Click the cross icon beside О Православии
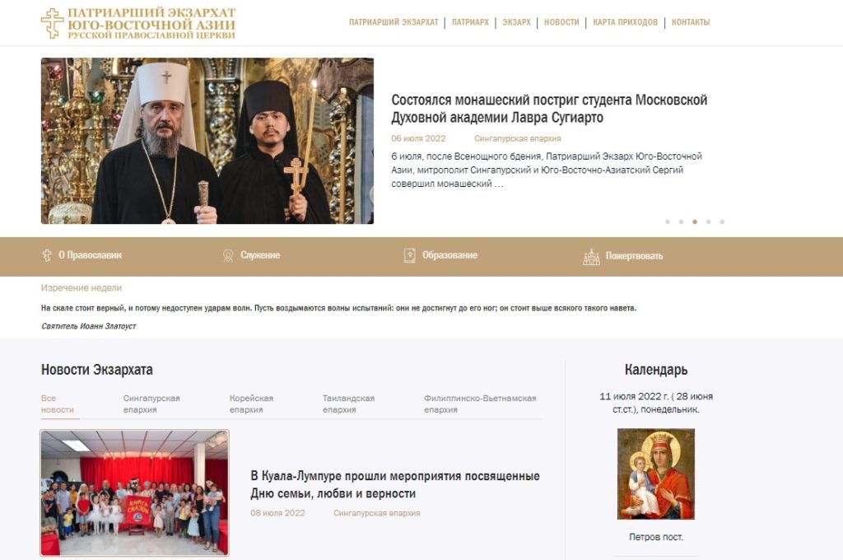843x560 pixels. click(x=47, y=255)
